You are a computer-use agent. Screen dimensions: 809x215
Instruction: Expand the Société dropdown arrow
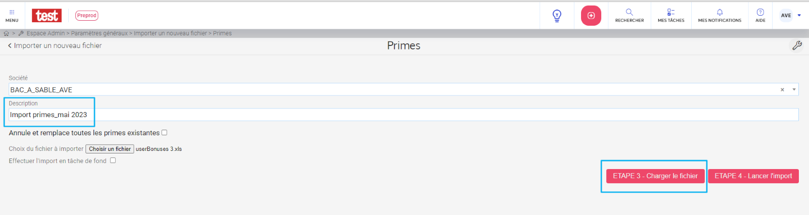(x=794, y=90)
